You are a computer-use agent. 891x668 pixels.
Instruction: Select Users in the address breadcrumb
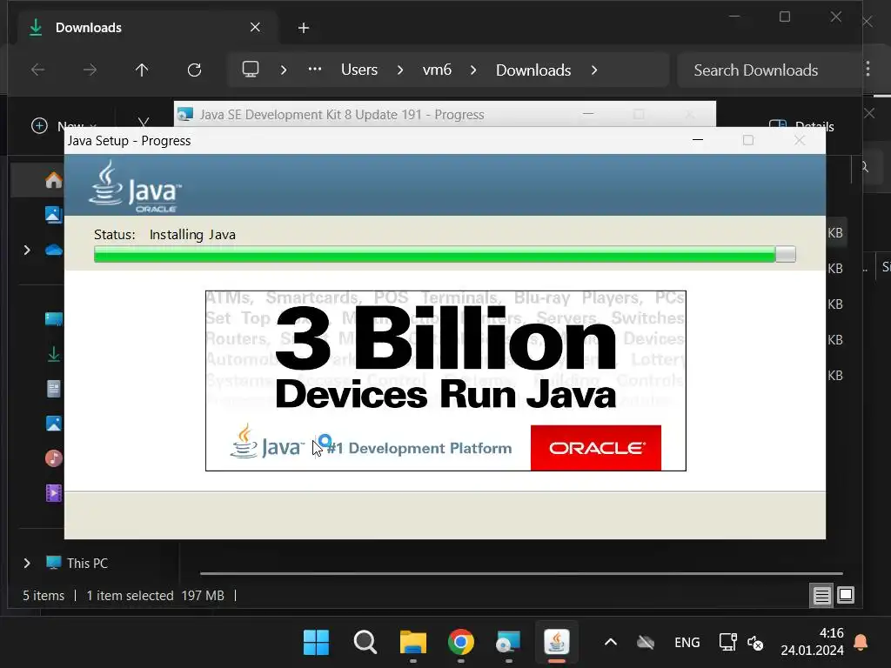(x=359, y=70)
